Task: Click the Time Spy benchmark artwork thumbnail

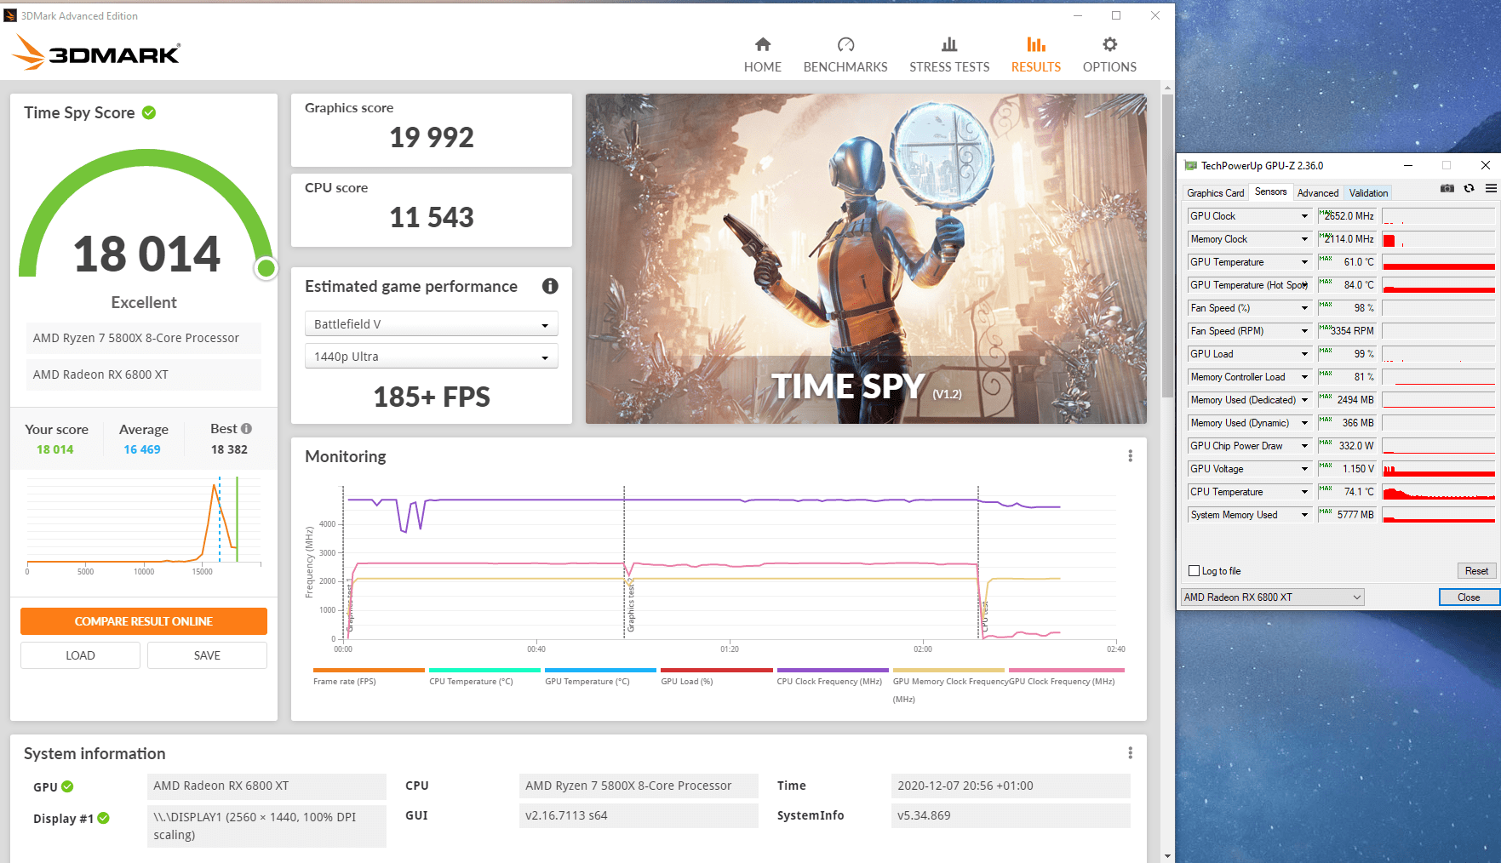Action: click(x=866, y=259)
